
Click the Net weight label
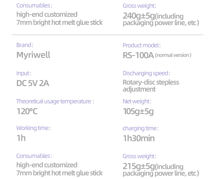tap(137, 101)
